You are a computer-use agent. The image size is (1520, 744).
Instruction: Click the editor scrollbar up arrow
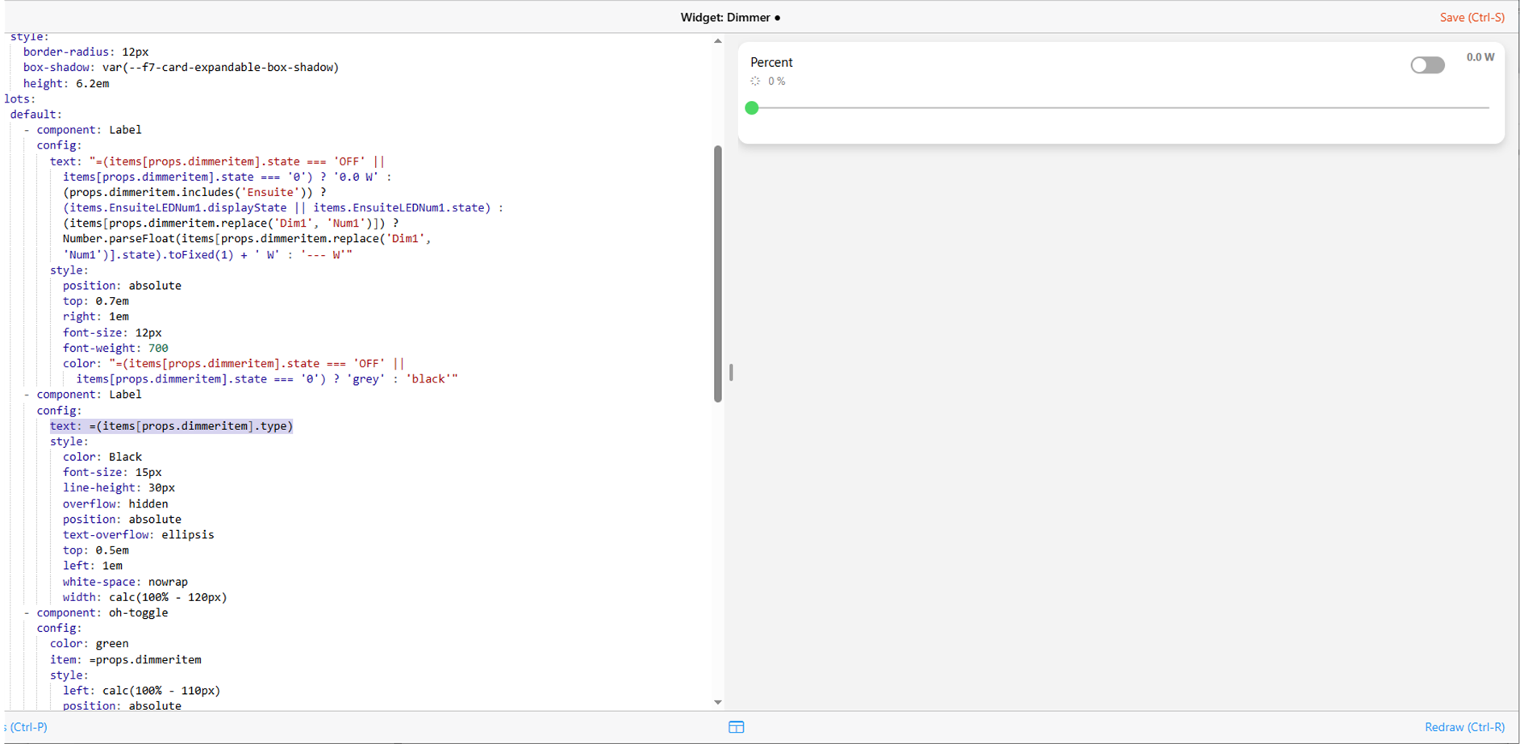[x=717, y=41]
